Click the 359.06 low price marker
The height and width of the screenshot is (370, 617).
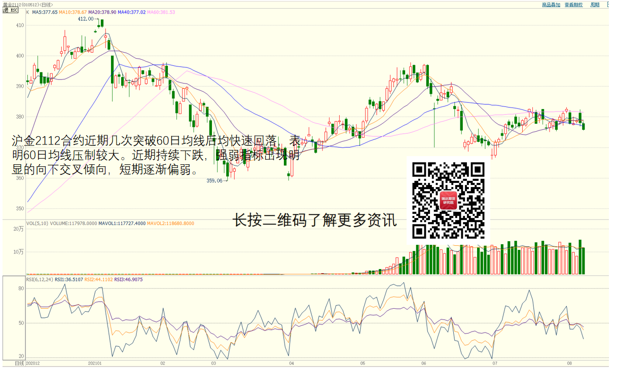[x=214, y=180]
